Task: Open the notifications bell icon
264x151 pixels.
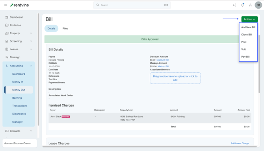Action: 242,5
